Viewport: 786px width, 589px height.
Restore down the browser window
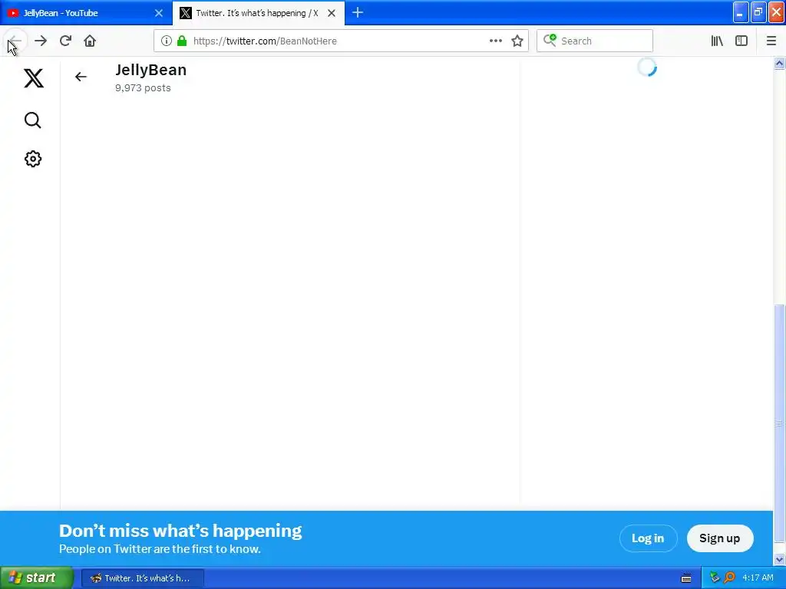pyautogui.click(x=758, y=12)
